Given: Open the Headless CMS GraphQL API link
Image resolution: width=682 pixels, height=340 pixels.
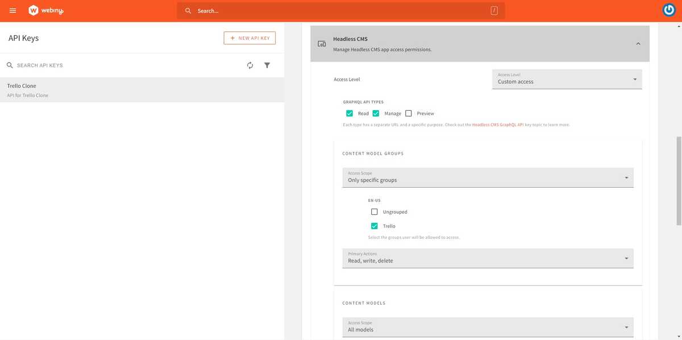Looking at the screenshot, I should [497, 125].
